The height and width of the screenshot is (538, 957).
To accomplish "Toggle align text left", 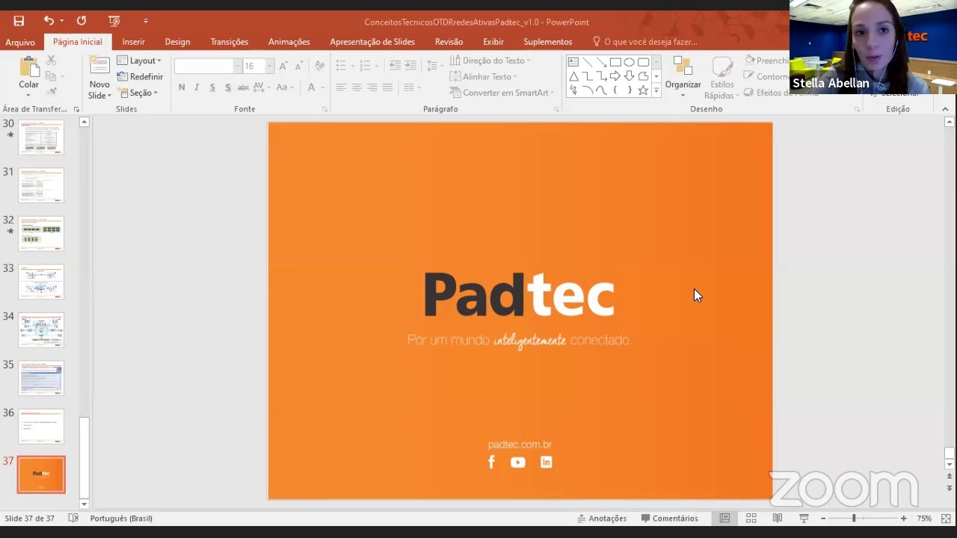I will (x=341, y=87).
